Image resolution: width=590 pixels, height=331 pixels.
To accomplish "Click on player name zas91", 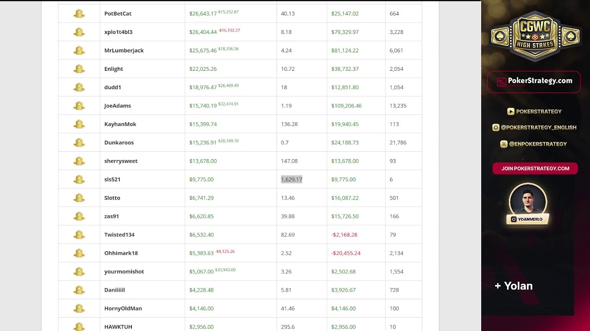I will pyautogui.click(x=112, y=216).
